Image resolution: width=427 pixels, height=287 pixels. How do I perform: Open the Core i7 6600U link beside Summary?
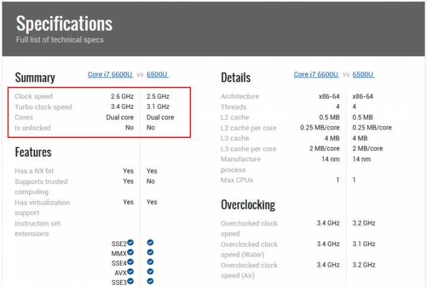110,75
